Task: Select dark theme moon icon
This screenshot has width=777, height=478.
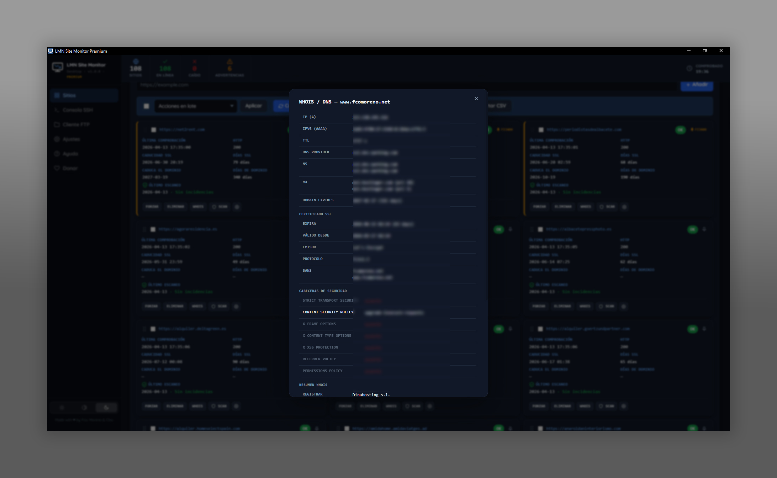Action: (106, 408)
